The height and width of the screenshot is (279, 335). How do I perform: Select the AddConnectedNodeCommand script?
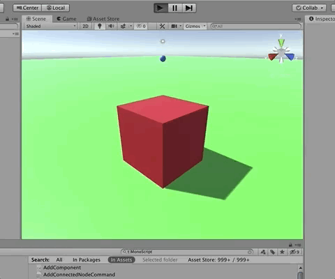[79, 275]
